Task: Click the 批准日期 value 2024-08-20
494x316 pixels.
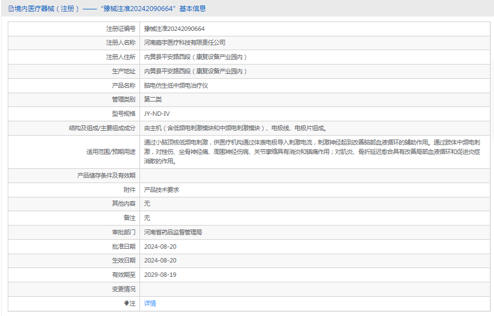Action: click(160, 247)
